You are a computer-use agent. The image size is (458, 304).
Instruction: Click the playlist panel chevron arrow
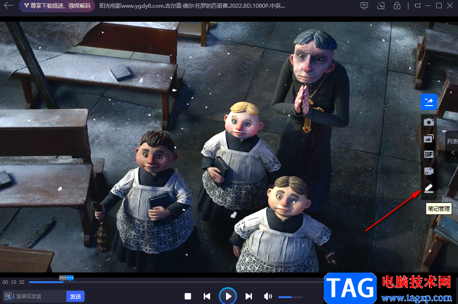point(453,152)
